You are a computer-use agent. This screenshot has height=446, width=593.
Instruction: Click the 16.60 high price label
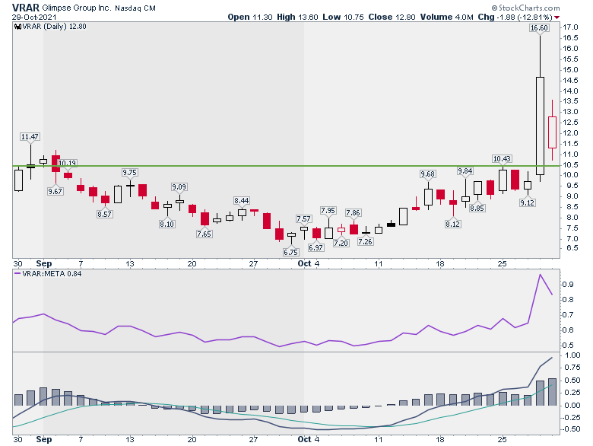539,28
